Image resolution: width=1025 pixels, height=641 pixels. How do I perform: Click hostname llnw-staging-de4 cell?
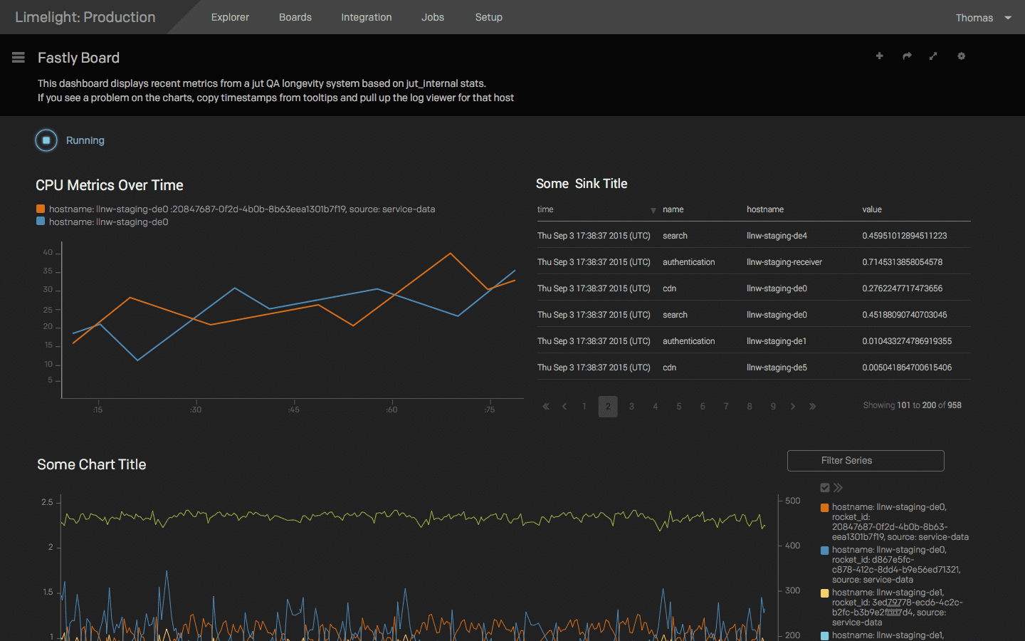click(777, 236)
